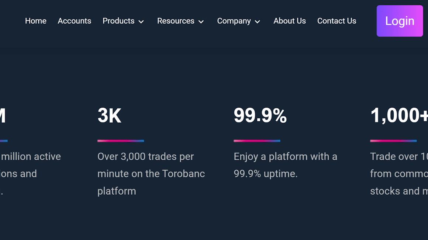The height and width of the screenshot is (240, 428).
Task: Click the gradient bar under 3K
Action: 121,141
